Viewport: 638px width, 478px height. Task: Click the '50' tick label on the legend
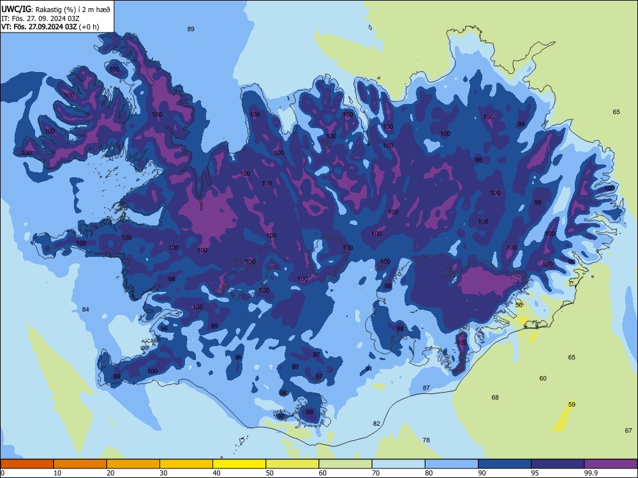click(269, 473)
